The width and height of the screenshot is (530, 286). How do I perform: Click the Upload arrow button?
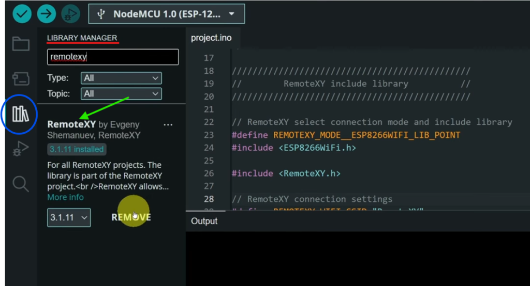coord(46,14)
